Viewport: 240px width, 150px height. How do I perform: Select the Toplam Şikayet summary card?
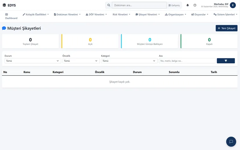[x=30, y=41]
